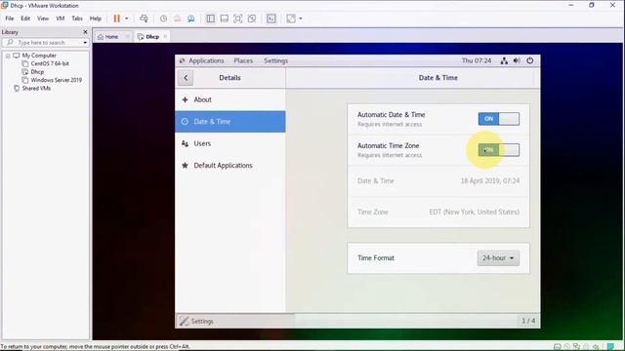This screenshot has height=351, width=625.
Task: Toggle the thumbnail bar view icon
Action: (x=225, y=19)
